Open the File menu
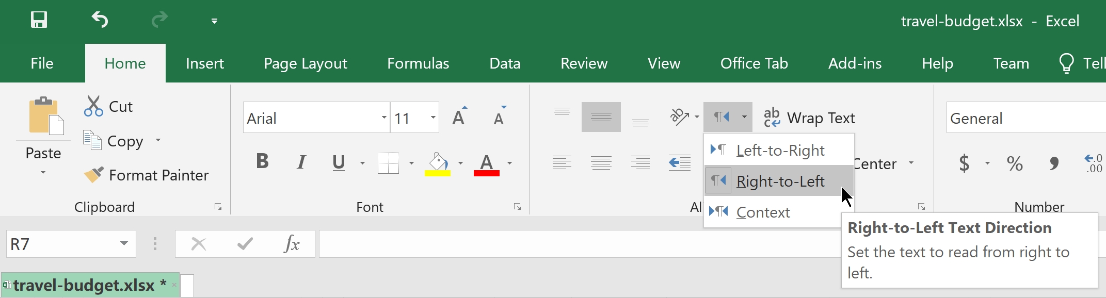 tap(42, 63)
